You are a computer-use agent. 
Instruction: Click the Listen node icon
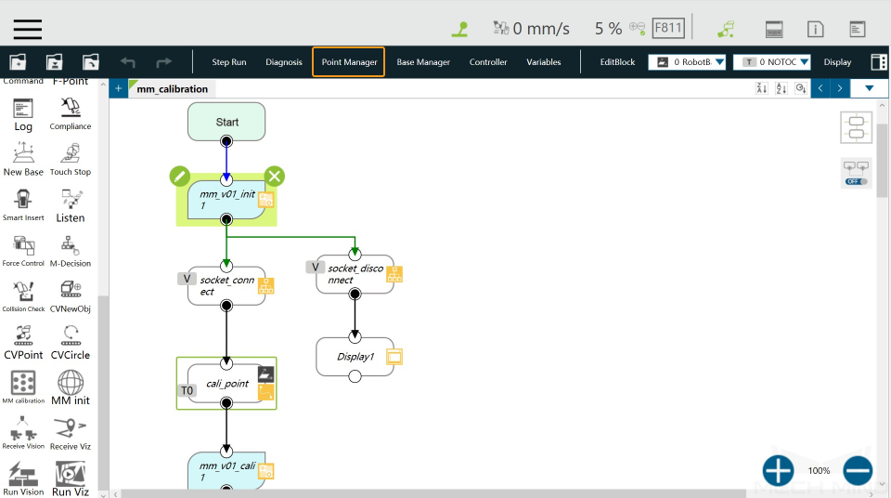click(x=71, y=199)
